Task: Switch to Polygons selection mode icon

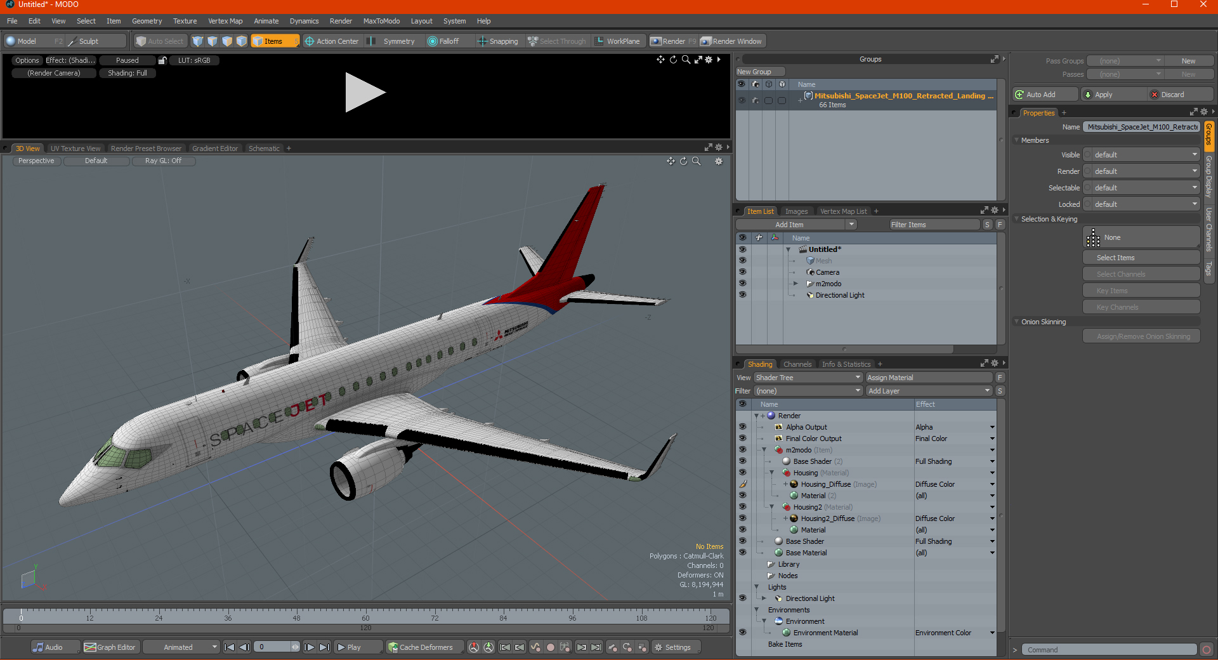Action: pos(227,41)
